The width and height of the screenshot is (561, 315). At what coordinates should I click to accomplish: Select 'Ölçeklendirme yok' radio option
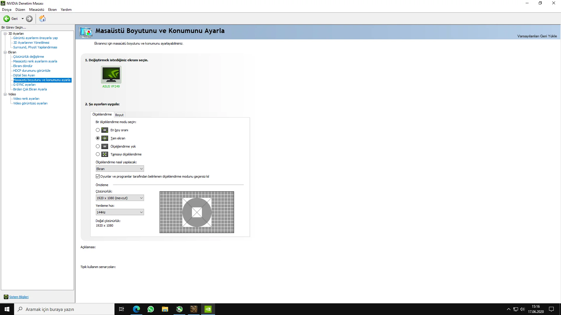click(x=98, y=146)
